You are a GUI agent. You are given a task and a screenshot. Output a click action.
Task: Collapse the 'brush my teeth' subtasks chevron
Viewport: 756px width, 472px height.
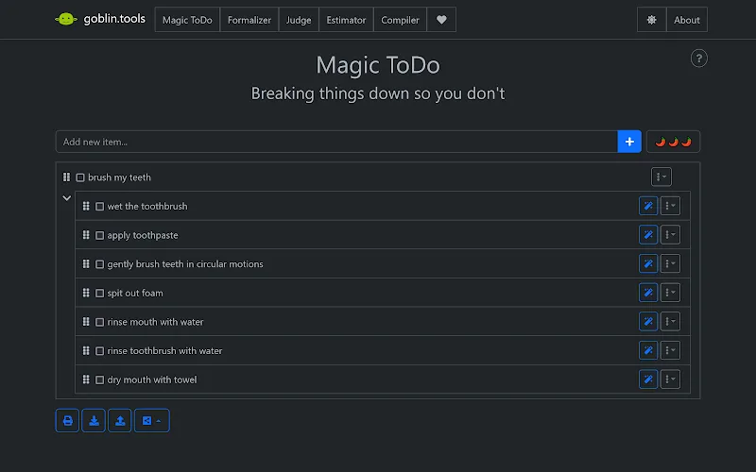[66, 198]
